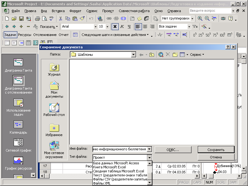
Task: Toggle Align Right button
Action: [x=152, y=27]
